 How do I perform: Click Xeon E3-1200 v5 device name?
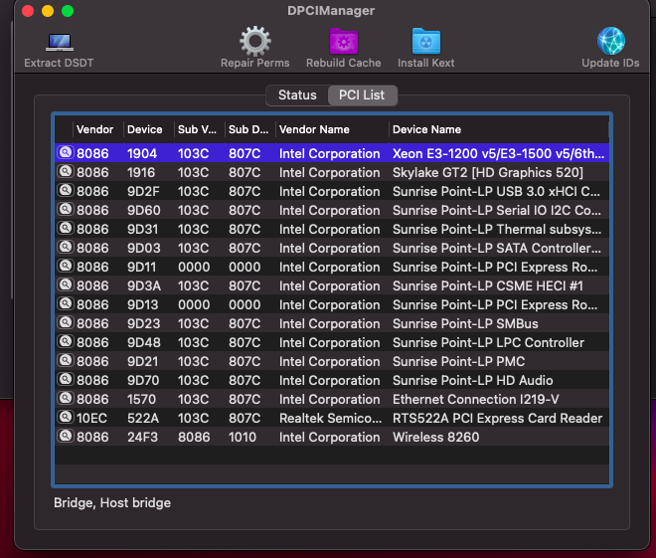(498, 153)
